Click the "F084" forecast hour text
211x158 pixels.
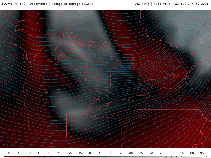pyautogui.click(x=157, y=4)
